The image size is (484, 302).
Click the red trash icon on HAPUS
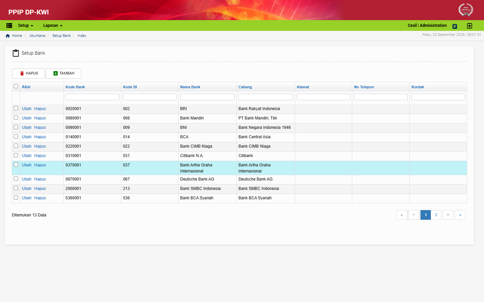pyautogui.click(x=22, y=73)
